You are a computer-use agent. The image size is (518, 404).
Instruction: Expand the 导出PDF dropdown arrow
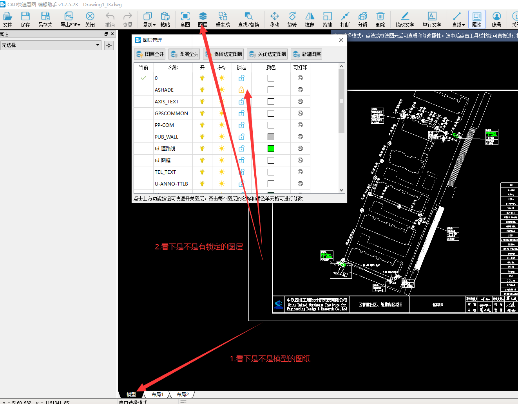pyautogui.click(x=79, y=25)
